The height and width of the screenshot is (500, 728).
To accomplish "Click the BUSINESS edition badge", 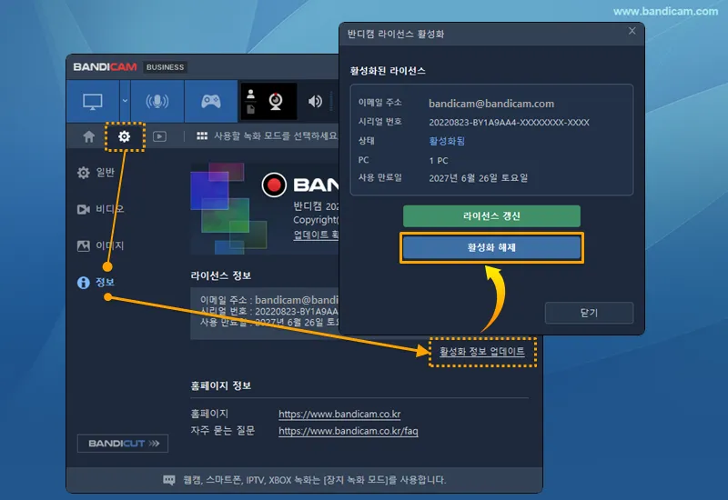I will click(x=165, y=67).
